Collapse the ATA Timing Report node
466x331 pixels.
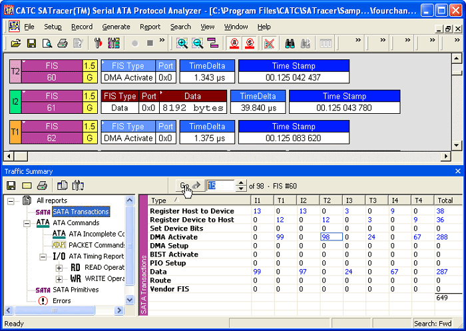43,256
